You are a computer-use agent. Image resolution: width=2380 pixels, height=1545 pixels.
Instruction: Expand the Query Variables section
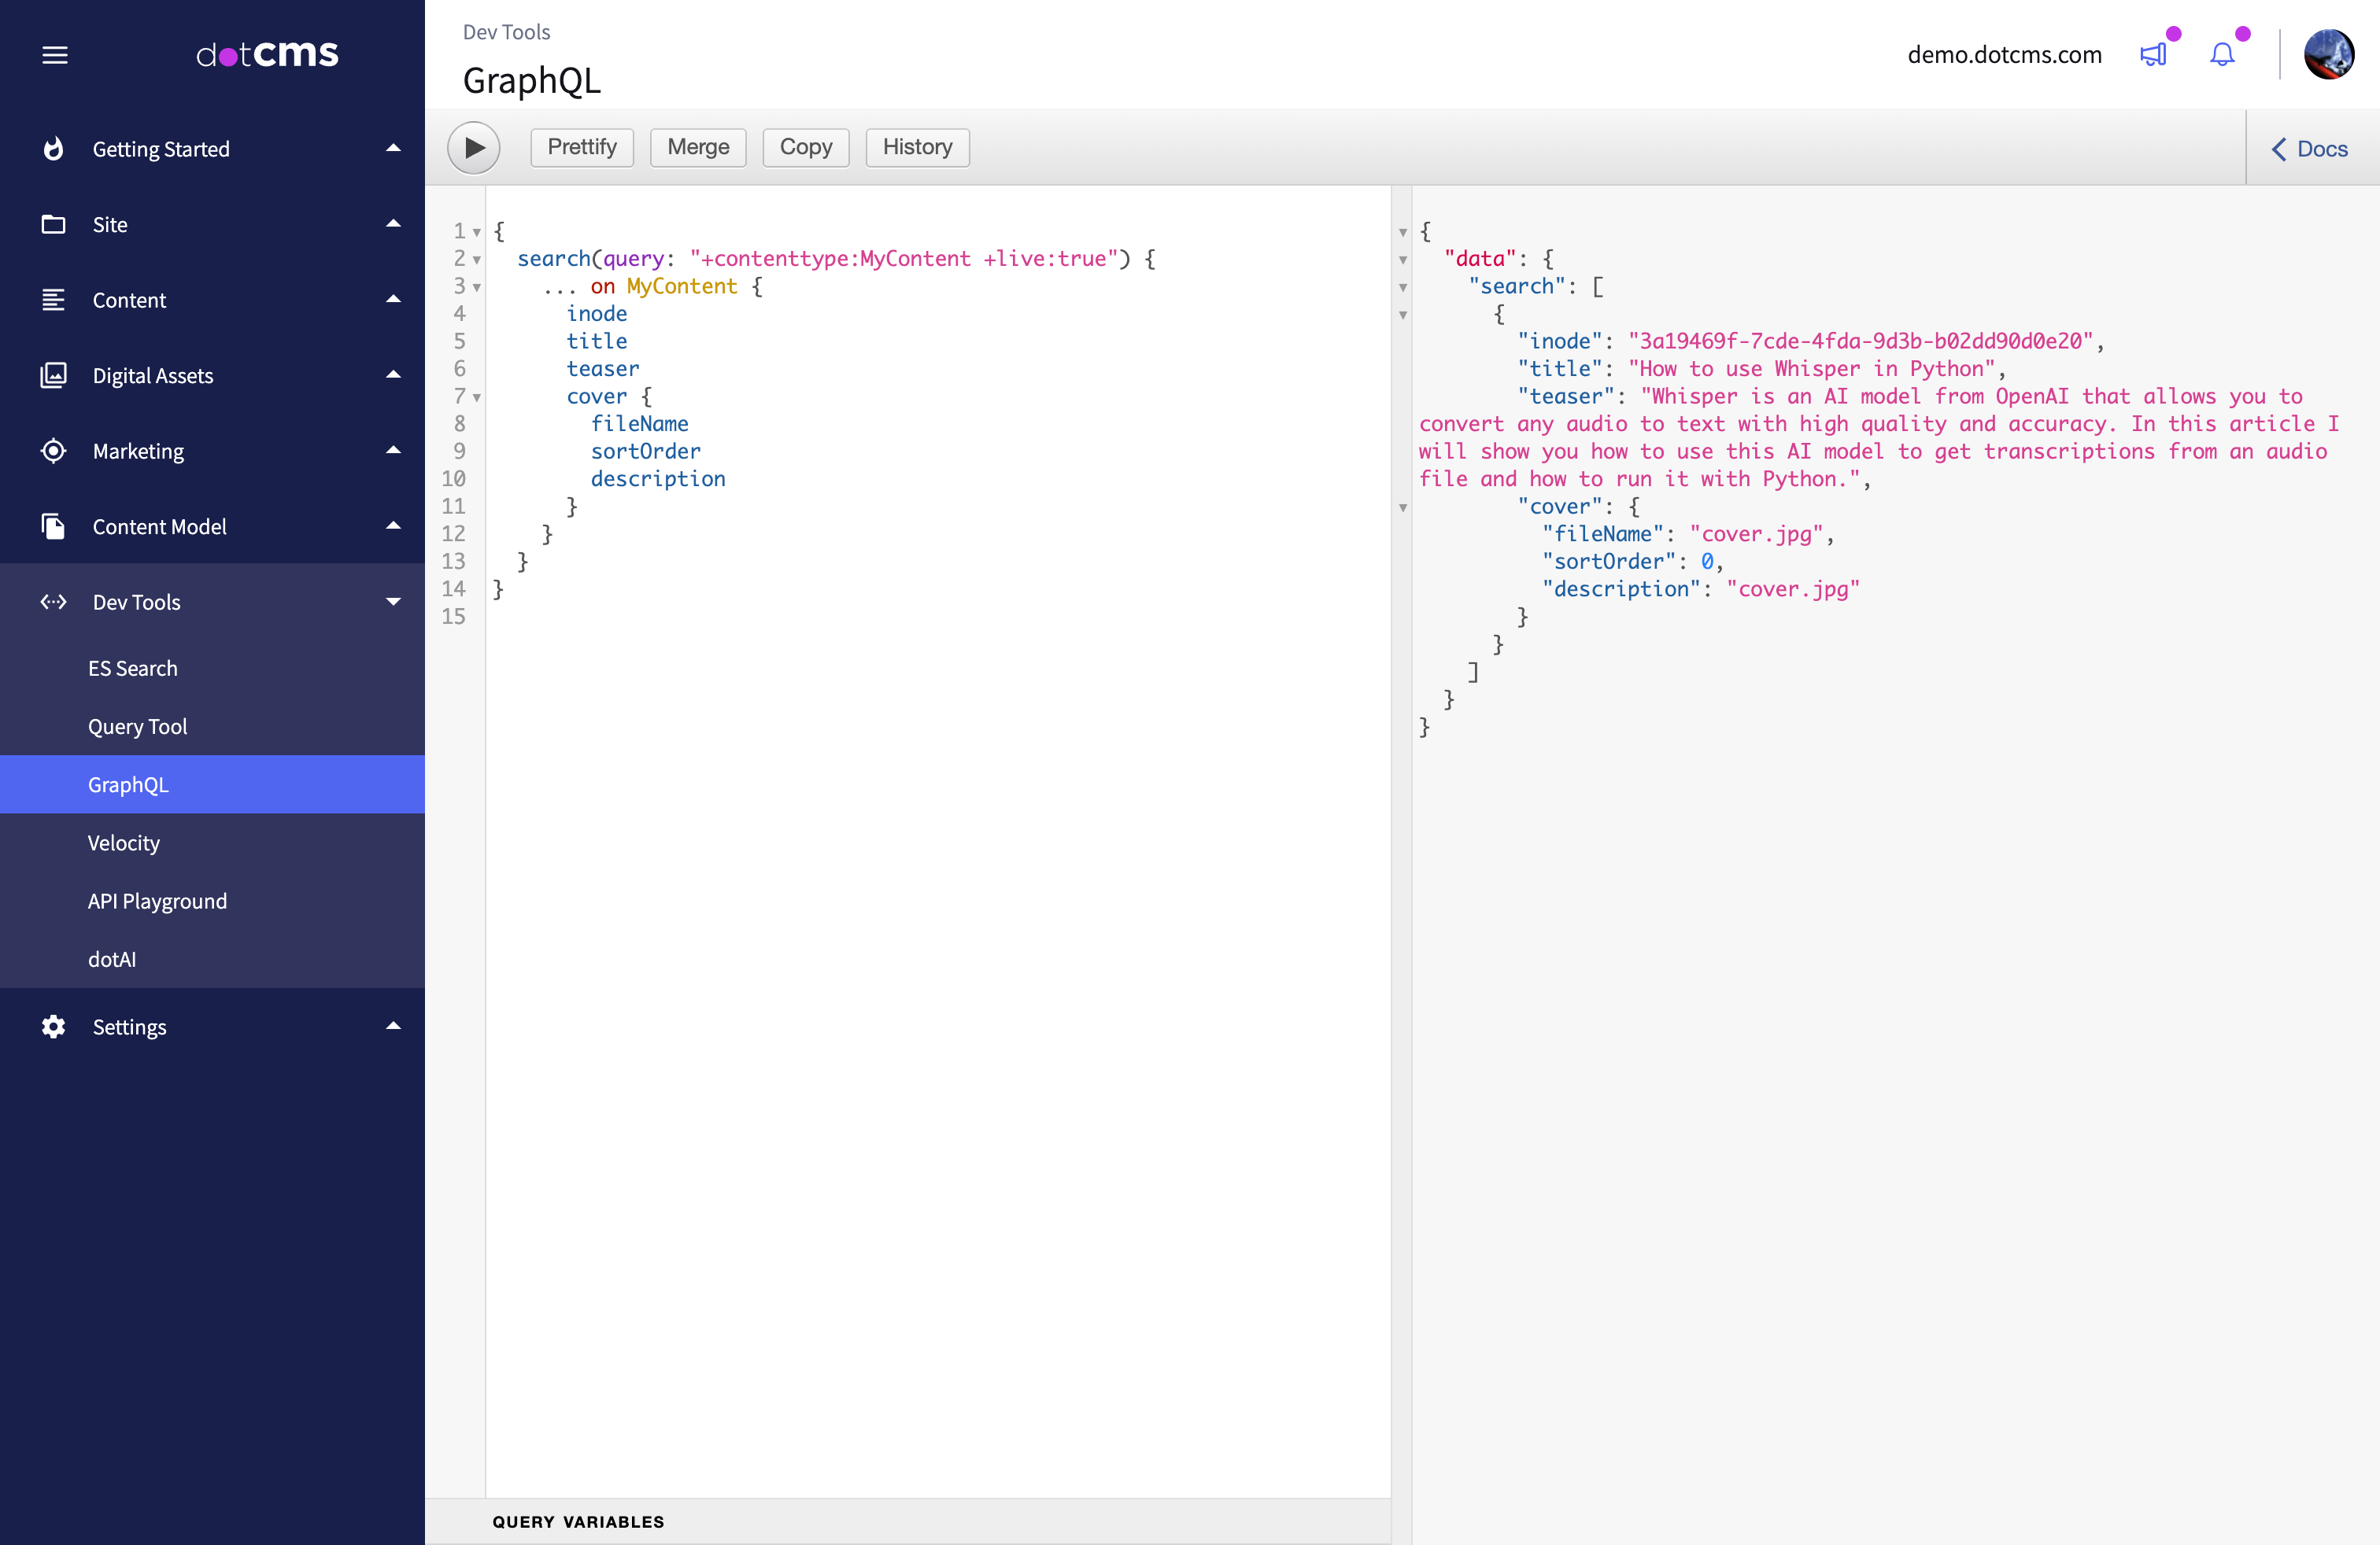tap(578, 1521)
